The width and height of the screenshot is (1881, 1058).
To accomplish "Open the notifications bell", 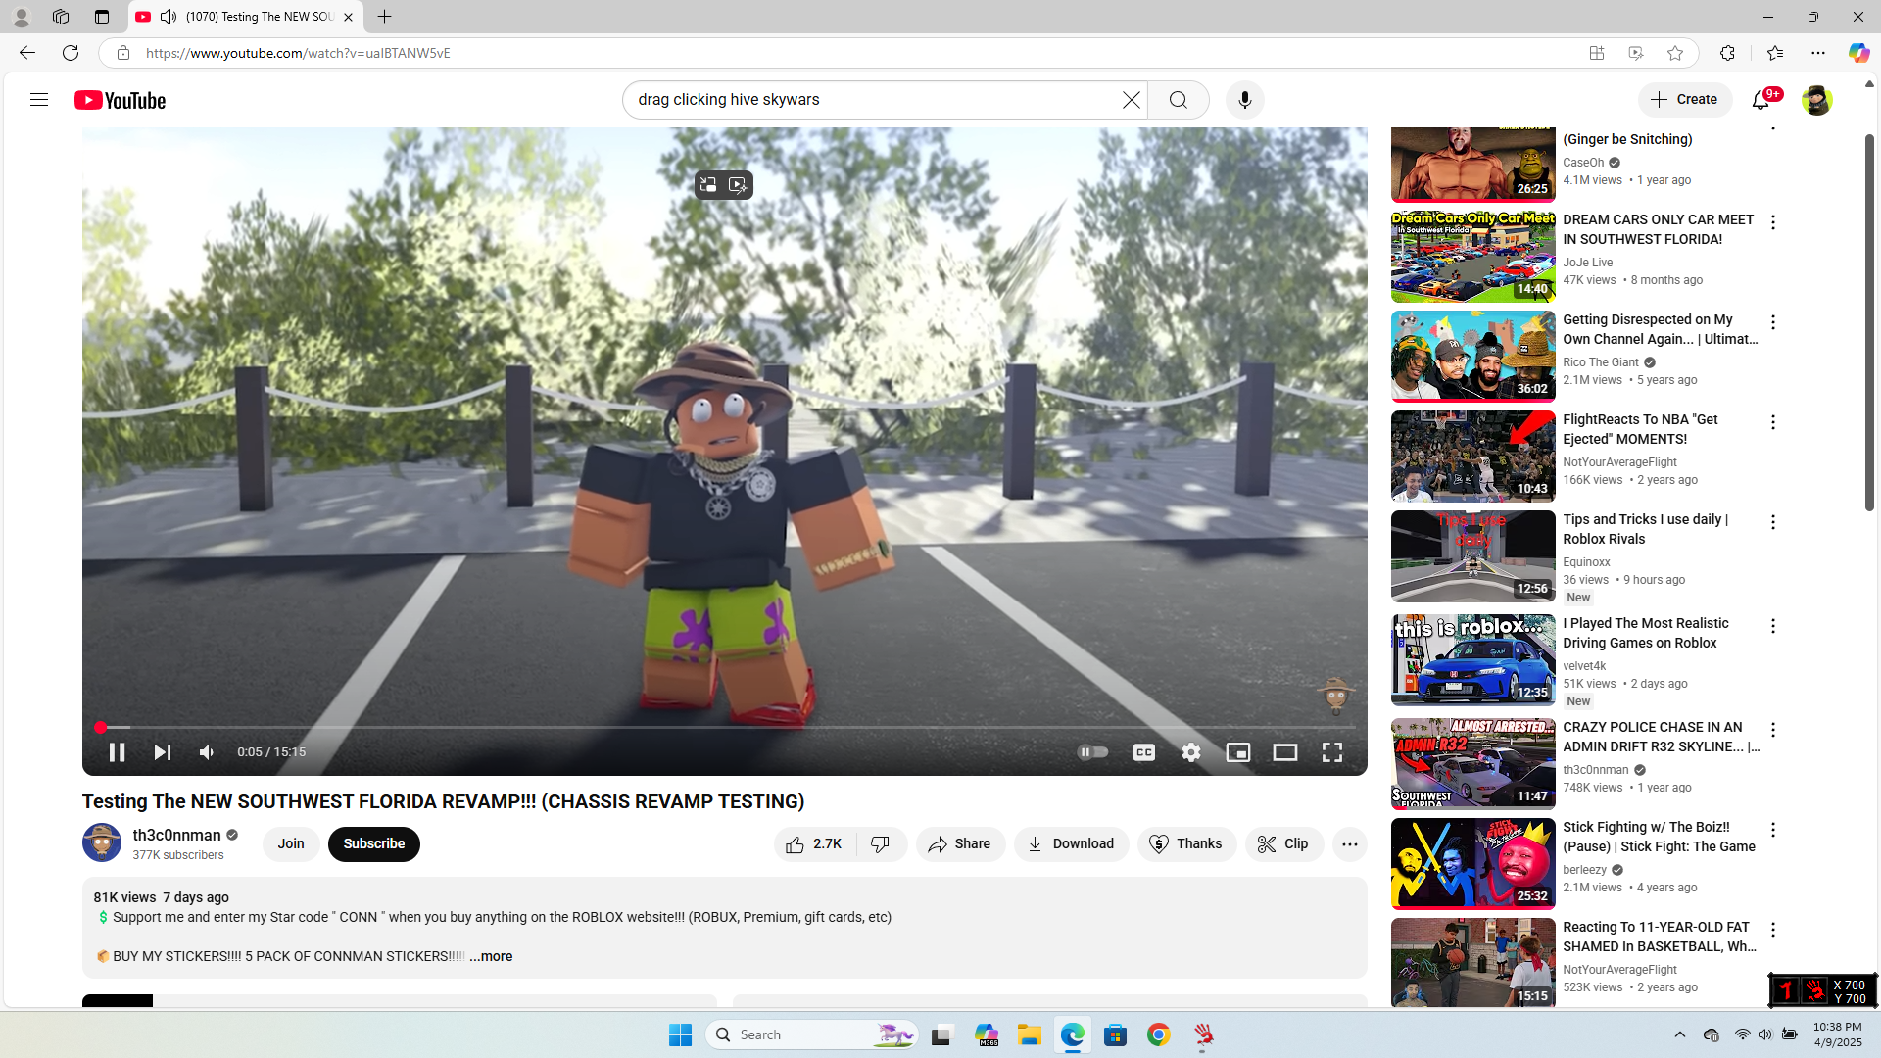I will 1761,100.
